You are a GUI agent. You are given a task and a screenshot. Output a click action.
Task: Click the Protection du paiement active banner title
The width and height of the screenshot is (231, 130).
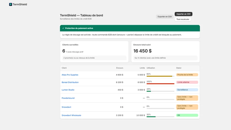tap(79, 28)
